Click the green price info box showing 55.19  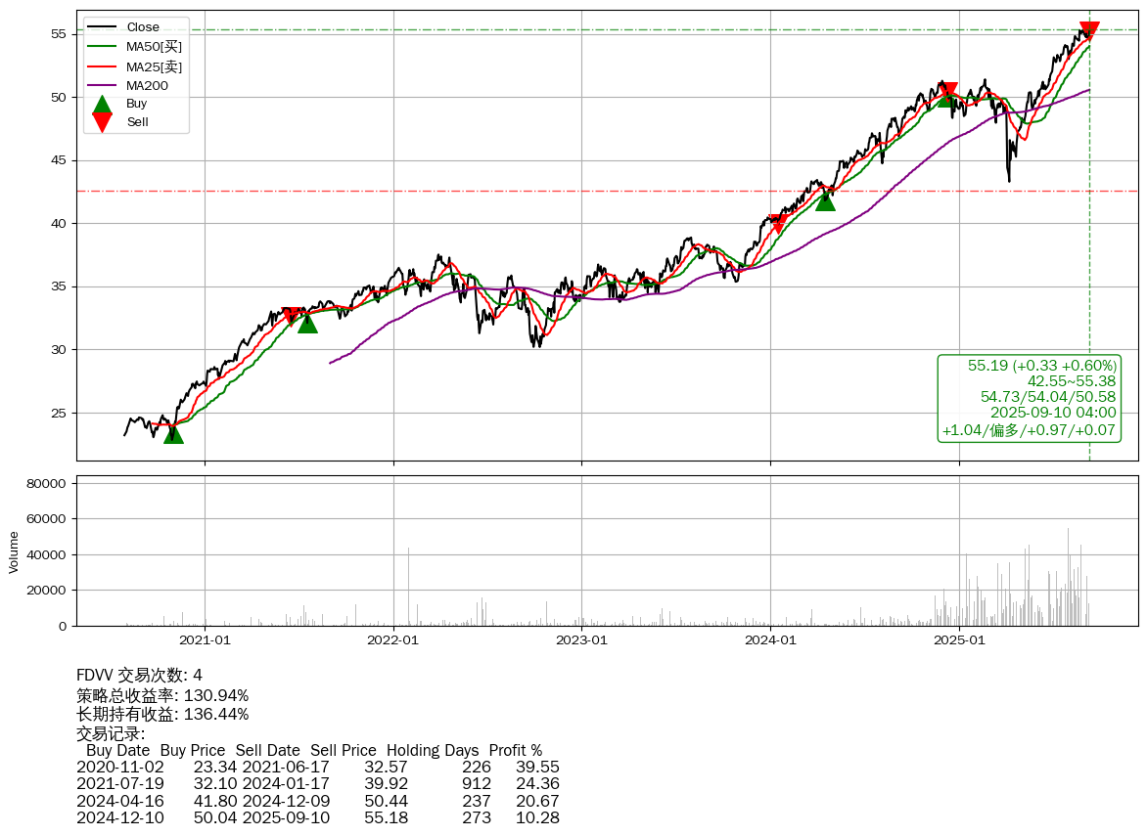pos(1029,398)
